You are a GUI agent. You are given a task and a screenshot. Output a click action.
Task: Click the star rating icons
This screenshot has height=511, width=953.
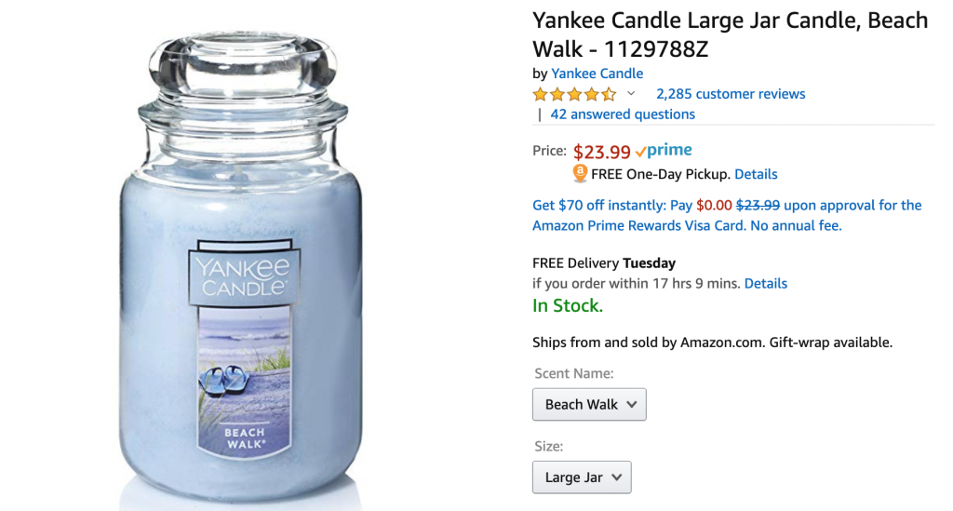[574, 94]
